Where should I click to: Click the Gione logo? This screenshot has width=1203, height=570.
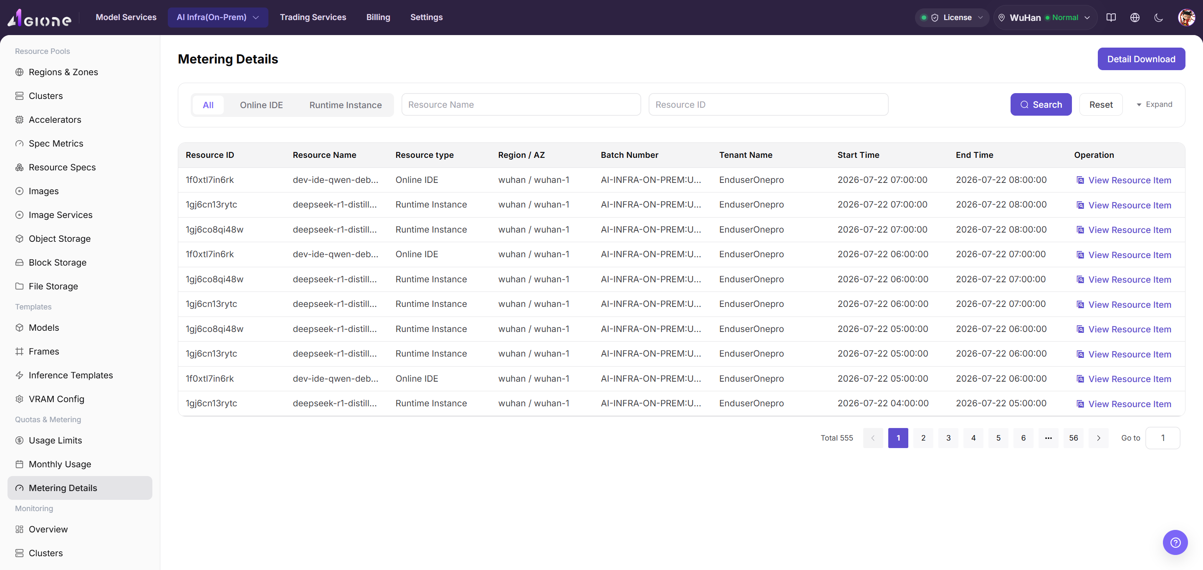[x=40, y=18]
